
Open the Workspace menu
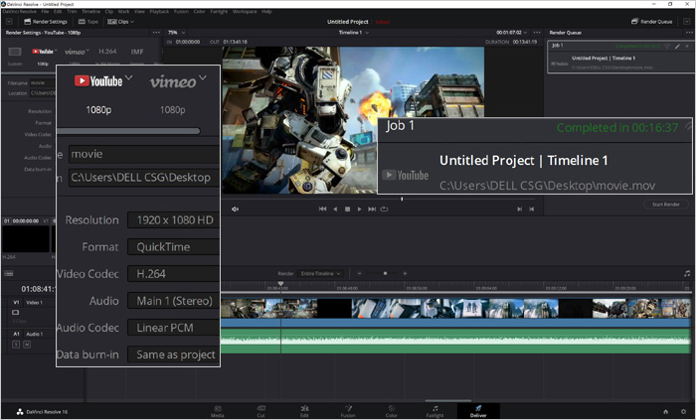click(246, 12)
